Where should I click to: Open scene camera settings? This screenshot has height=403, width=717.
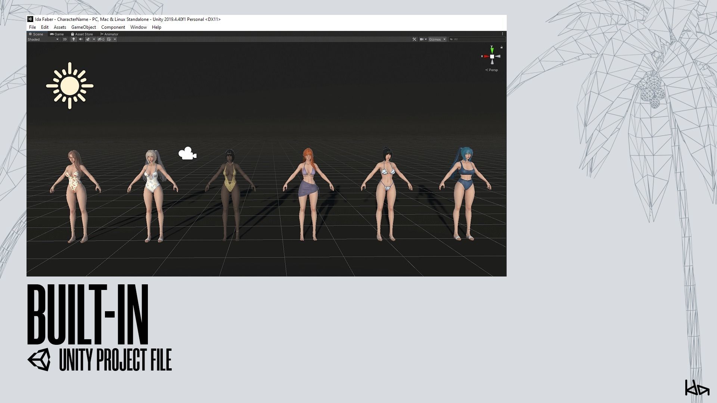pyautogui.click(x=422, y=39)
